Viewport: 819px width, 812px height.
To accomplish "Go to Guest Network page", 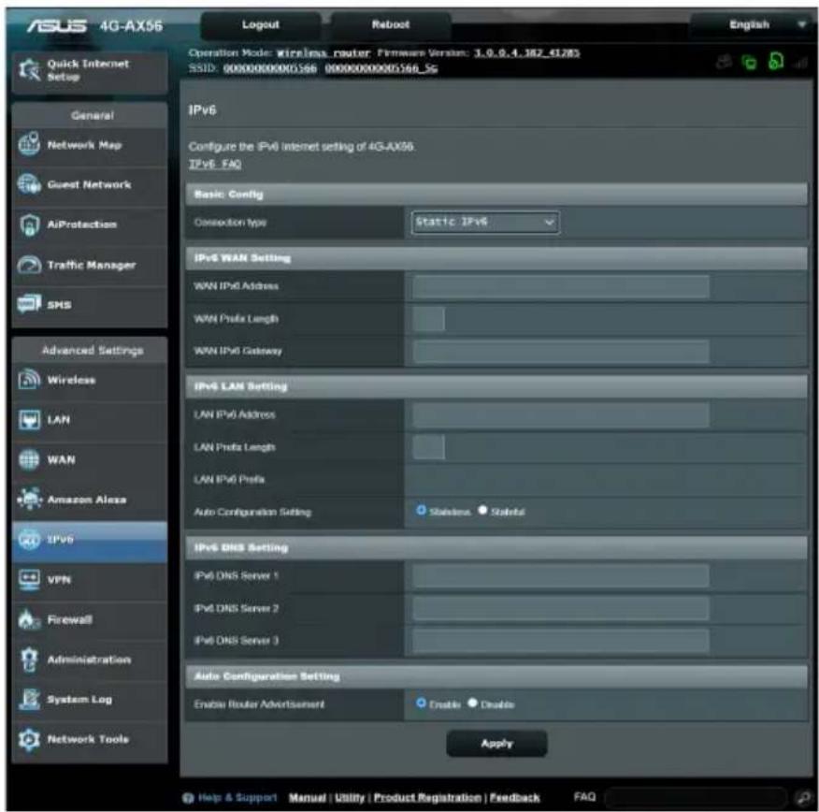I will coord(90,185).
